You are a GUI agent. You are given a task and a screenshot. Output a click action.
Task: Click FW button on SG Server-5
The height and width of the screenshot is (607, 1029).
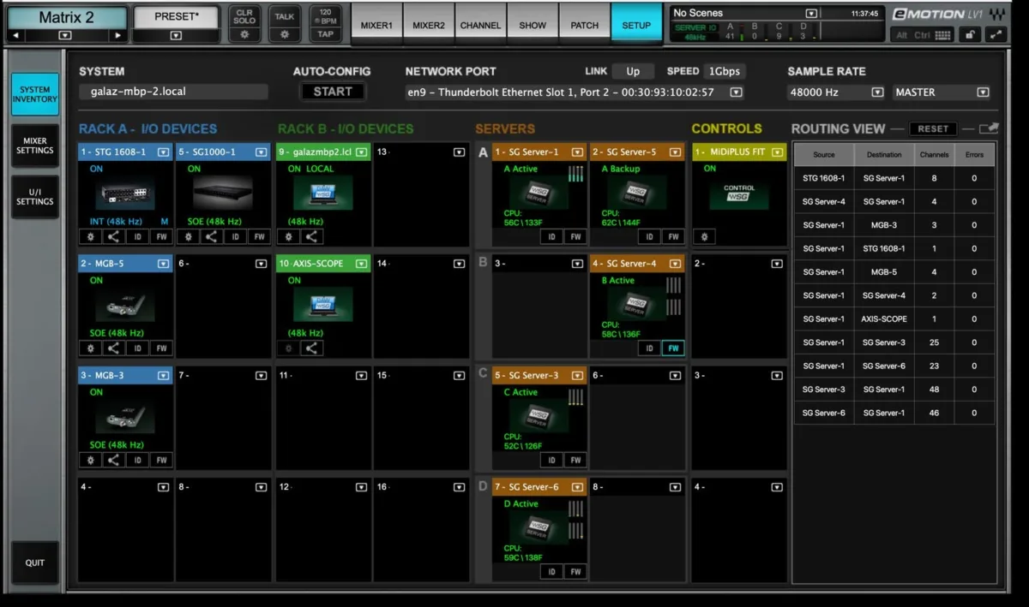pyautogui.click(x=673, y=236)
